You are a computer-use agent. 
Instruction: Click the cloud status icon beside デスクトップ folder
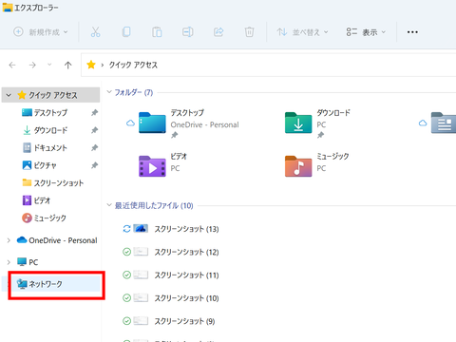tap(130, 123)
